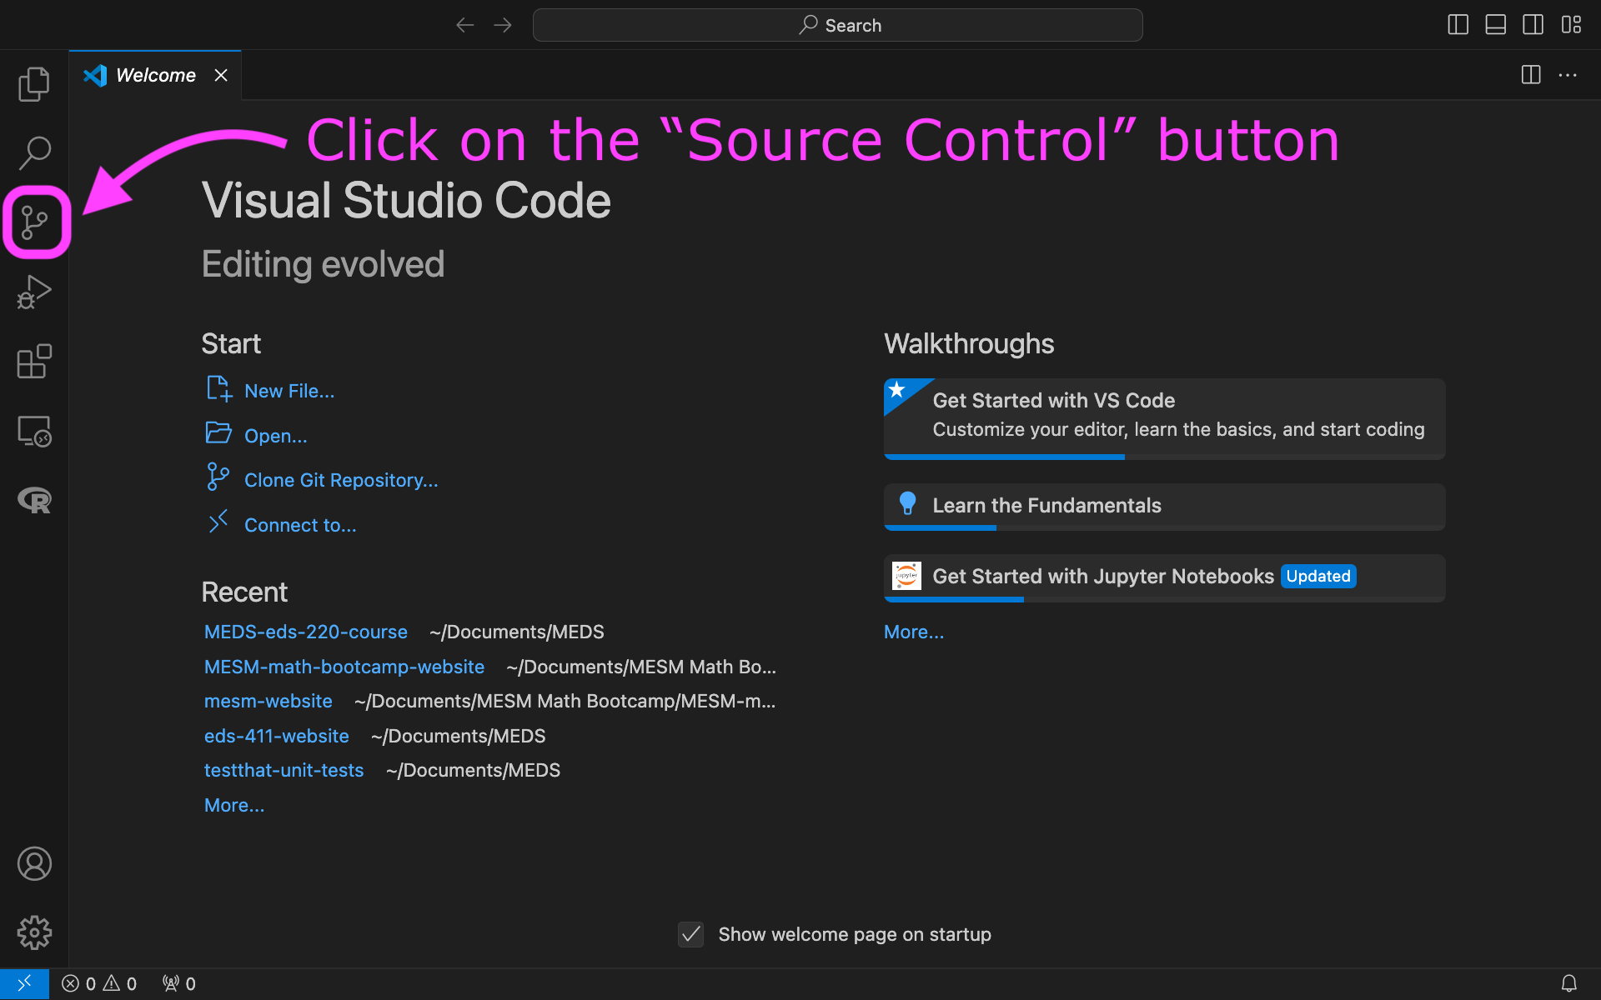Open the Accounts menu icon

[34, 863]
